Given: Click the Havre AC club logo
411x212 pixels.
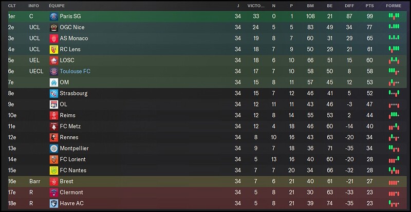Looking at the screenshot, I should [54, 203].
